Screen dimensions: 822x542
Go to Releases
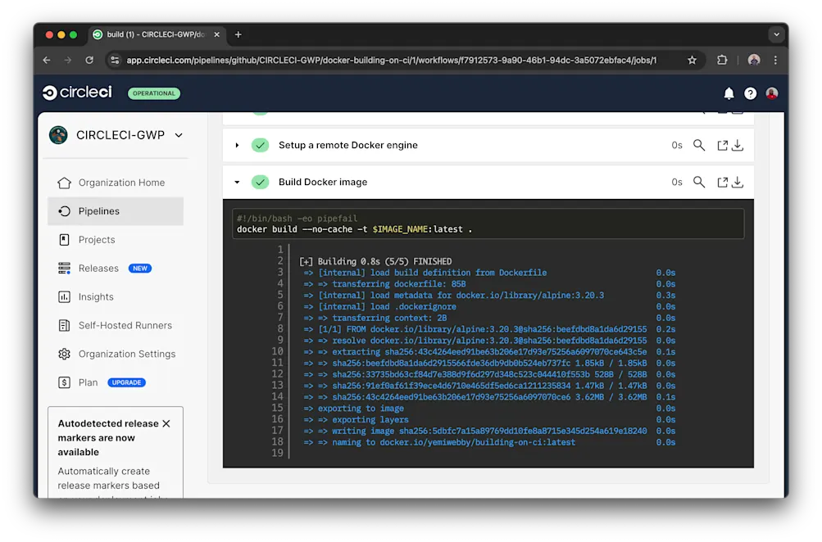[116, 268]
